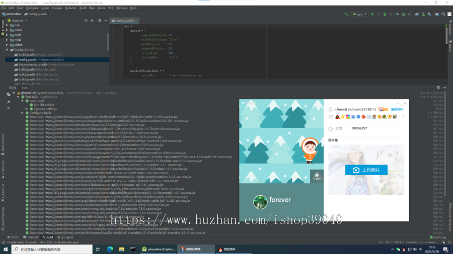Open the Device File Explorer side tab

(450, 217)
